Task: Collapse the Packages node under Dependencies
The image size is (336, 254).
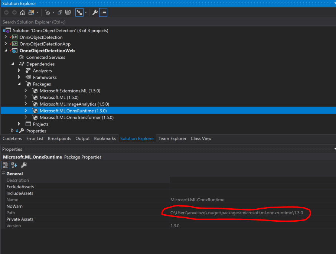Action: 19,84
